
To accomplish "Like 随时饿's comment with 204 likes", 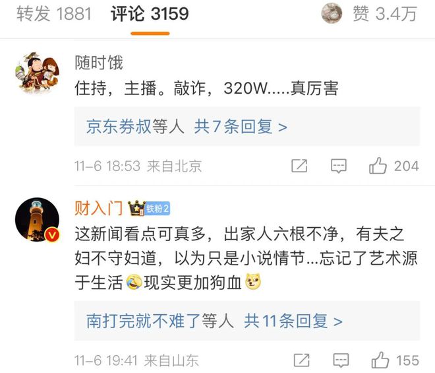I will click(393, 166).
